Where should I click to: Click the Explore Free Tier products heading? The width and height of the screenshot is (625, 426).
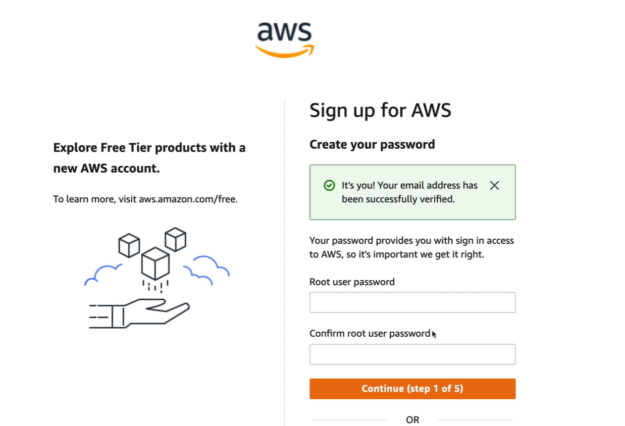tap(149, 158)
